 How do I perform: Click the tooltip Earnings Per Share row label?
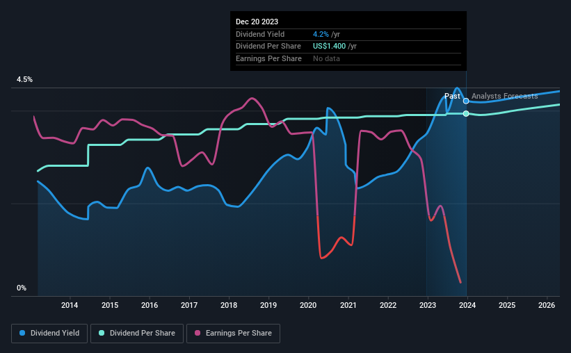click(268, 58)
